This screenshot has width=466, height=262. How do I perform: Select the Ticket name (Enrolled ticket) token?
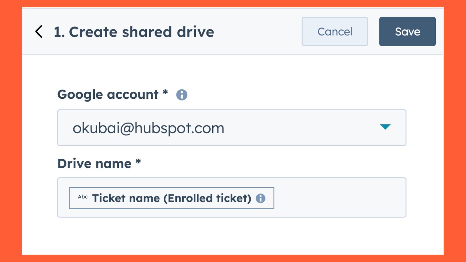click(x=172, y=198)
